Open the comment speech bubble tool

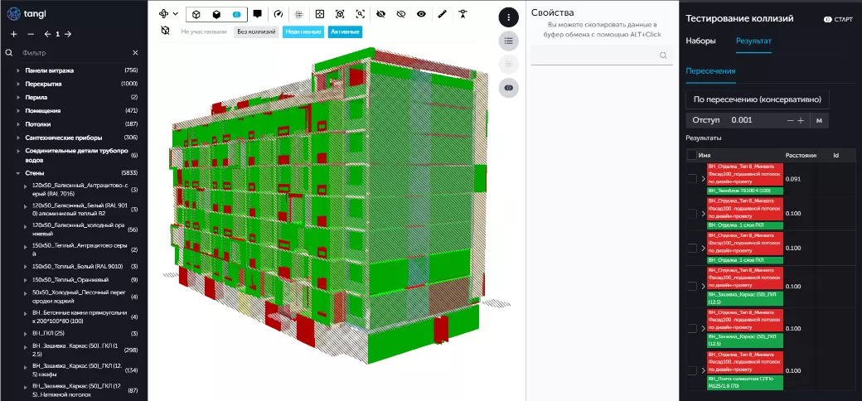[257, 14]
